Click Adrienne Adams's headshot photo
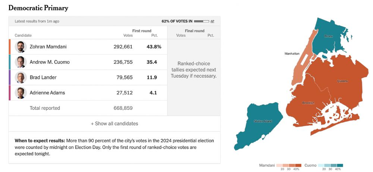Image resolution: width=373 pixels, height=172 pixels. [x=20, y=93]
